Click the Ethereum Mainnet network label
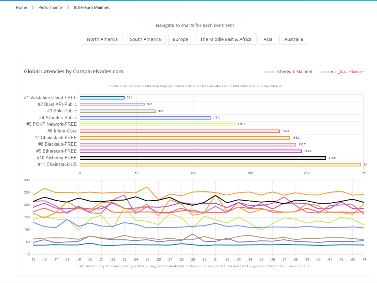 coord(294,72)
